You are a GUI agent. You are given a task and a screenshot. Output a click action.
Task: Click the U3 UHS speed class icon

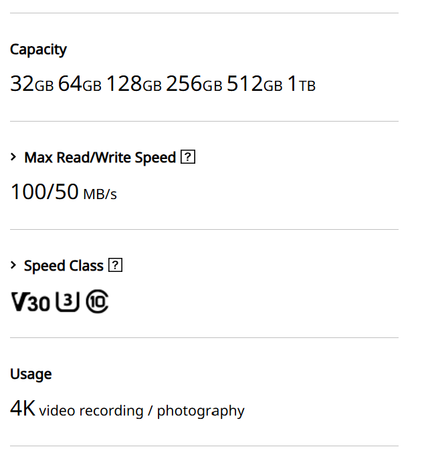68,303
